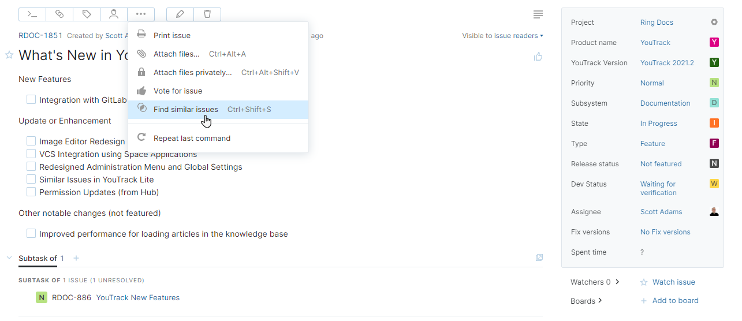Check Improved performance for loading articles box

(x=31, y=233)
